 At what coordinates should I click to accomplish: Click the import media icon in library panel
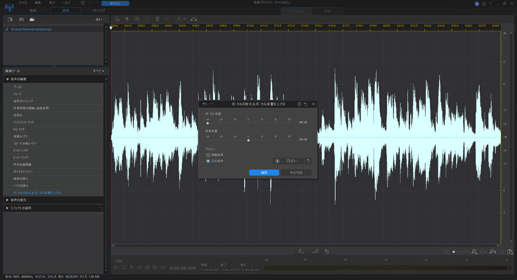pos(10,19)
